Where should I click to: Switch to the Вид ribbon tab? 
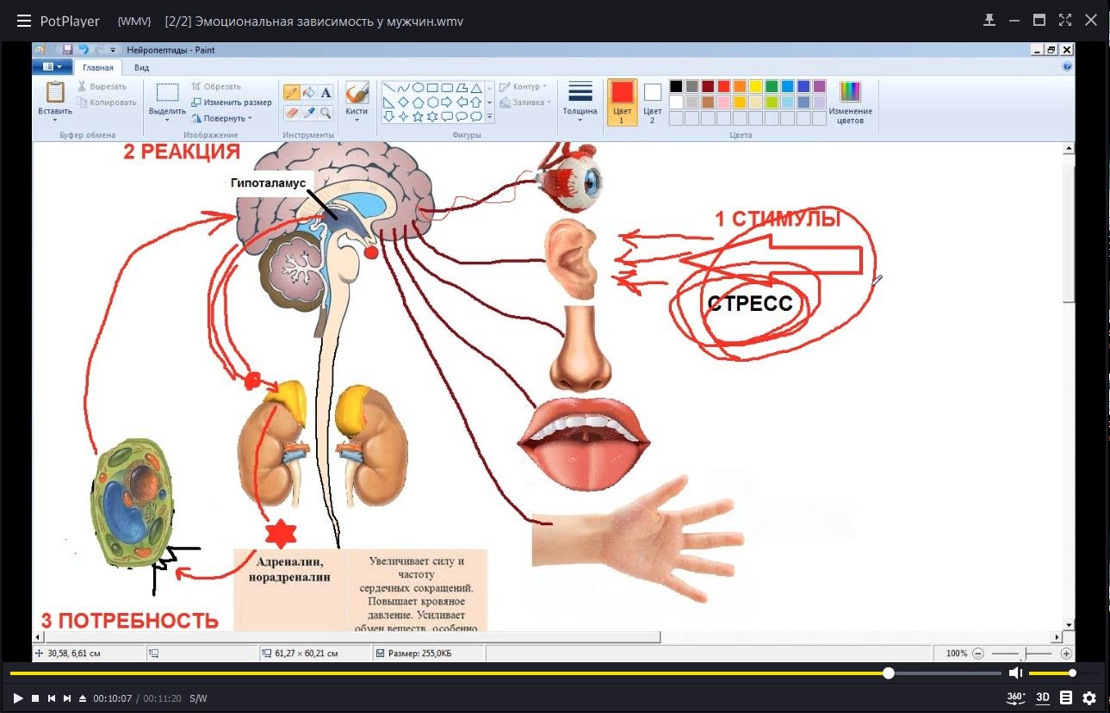tap(142, 67)
